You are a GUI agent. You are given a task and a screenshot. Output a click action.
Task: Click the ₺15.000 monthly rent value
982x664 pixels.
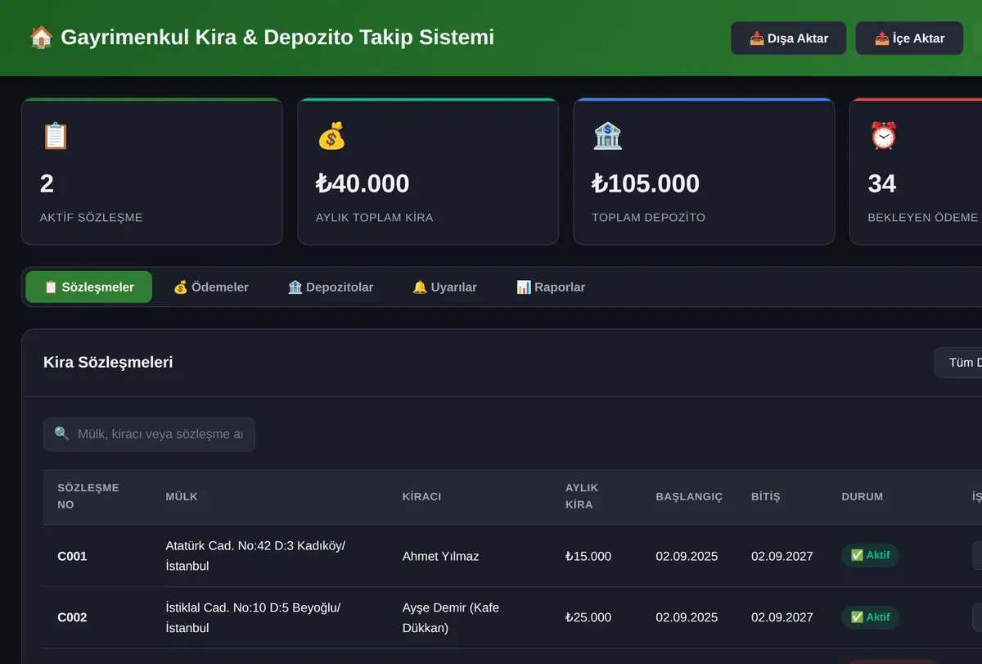(x=588, y=557)
